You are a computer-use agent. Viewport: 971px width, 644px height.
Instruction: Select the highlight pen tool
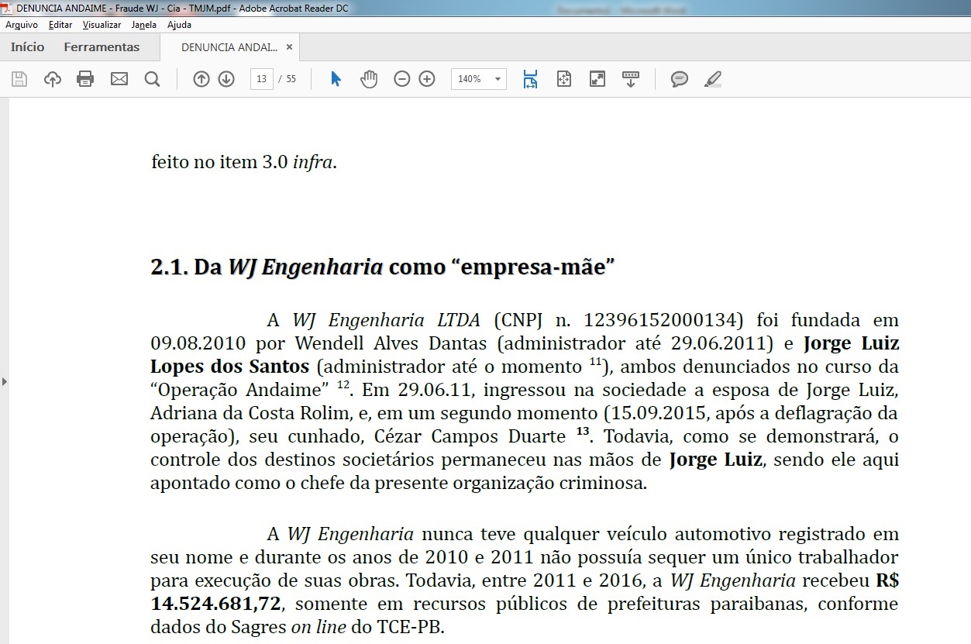[713, 79]
